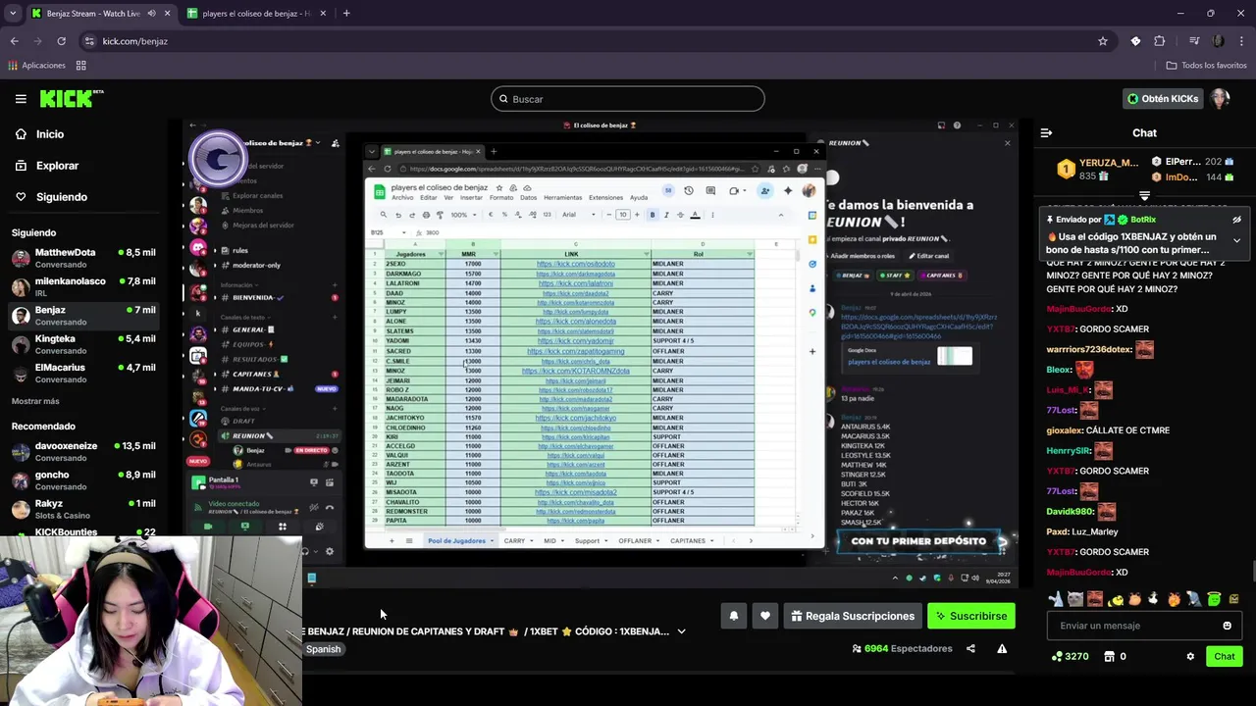Click user HenrrySIR in chat
The height and width of the screenshot is (706, 1256).
click(x=1069, y=451)
